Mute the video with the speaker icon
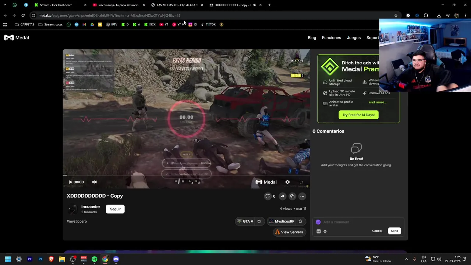This screenshot has height=265, width=471. 94,182
